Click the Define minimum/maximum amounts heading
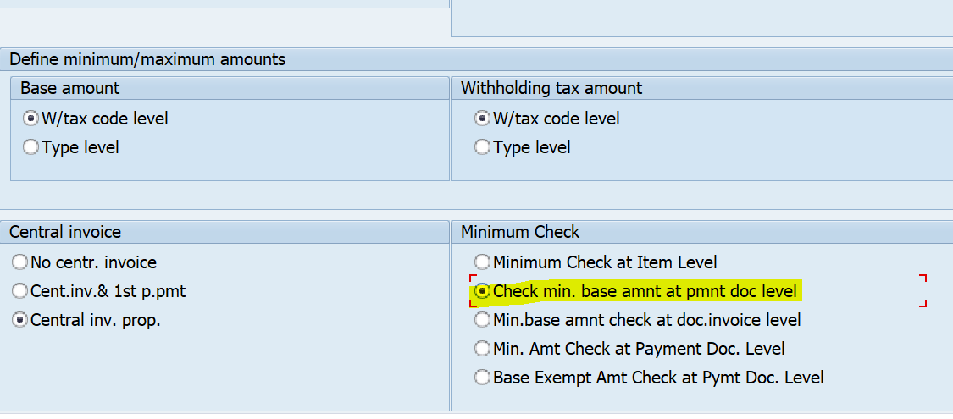The height and width of the screenshot is (419, 953). [x=147, y=59]
